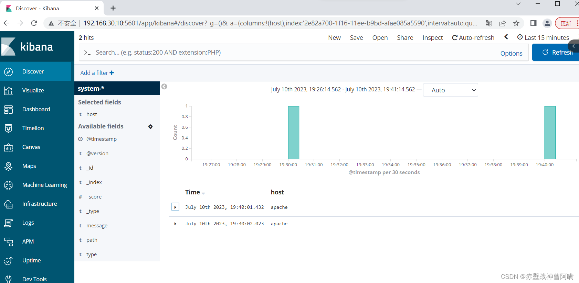Viewport: 579px width, 283px height.
Task: Collapse the fields sidebar with the arrow icon
Action: [164, 87]
